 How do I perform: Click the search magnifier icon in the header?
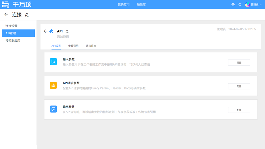240,5
